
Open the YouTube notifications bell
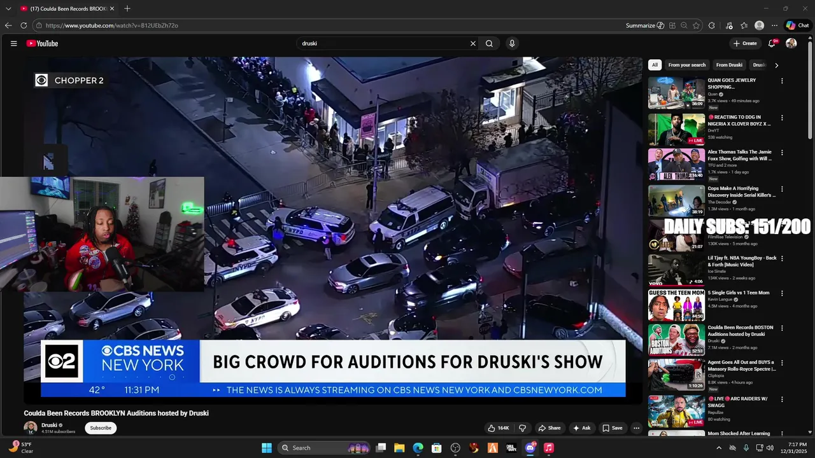pos(772,43)
